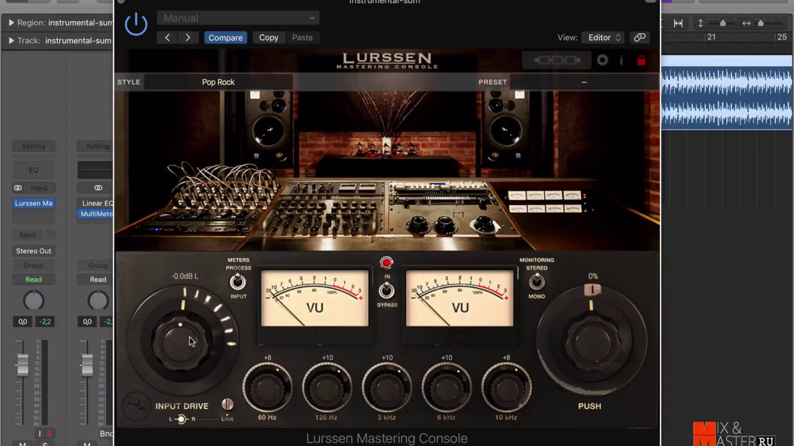The image size is (794, 446).
Task: Click the first channel -2,2 peak level display
Action: pyautogui.click(x=45, y=321)
